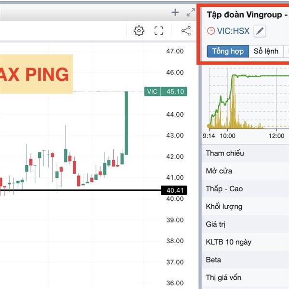Image resolution: width=289 pixels, height=289 pixels.
Task: Click the Khối lượng row
Action: tap(246, 207)
